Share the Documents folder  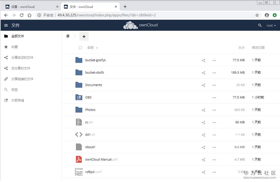pos(204,85)
